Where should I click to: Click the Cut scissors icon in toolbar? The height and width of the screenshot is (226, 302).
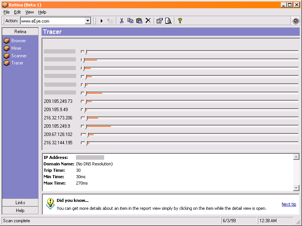click(x=122, y=21)
